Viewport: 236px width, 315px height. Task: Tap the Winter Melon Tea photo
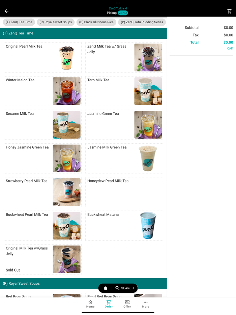click(x=67, y=91)
